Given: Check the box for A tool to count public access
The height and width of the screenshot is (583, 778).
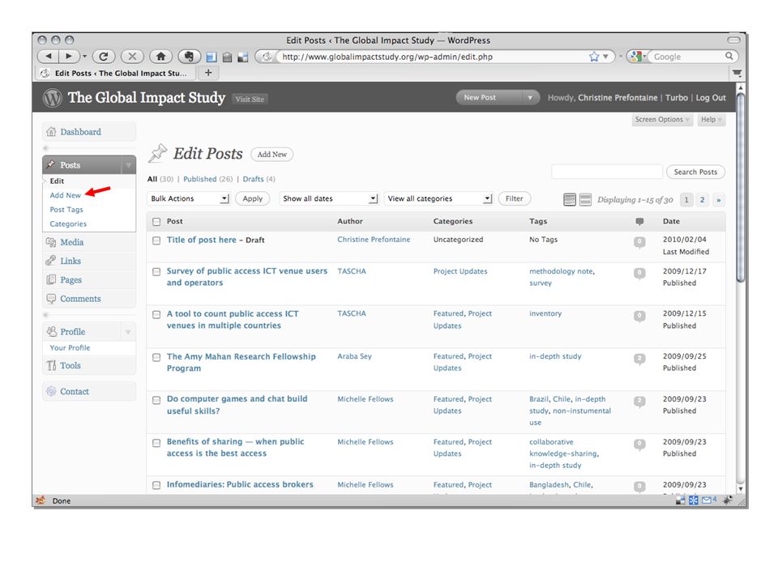Looking at the screenshot, I should click(156, 314).
